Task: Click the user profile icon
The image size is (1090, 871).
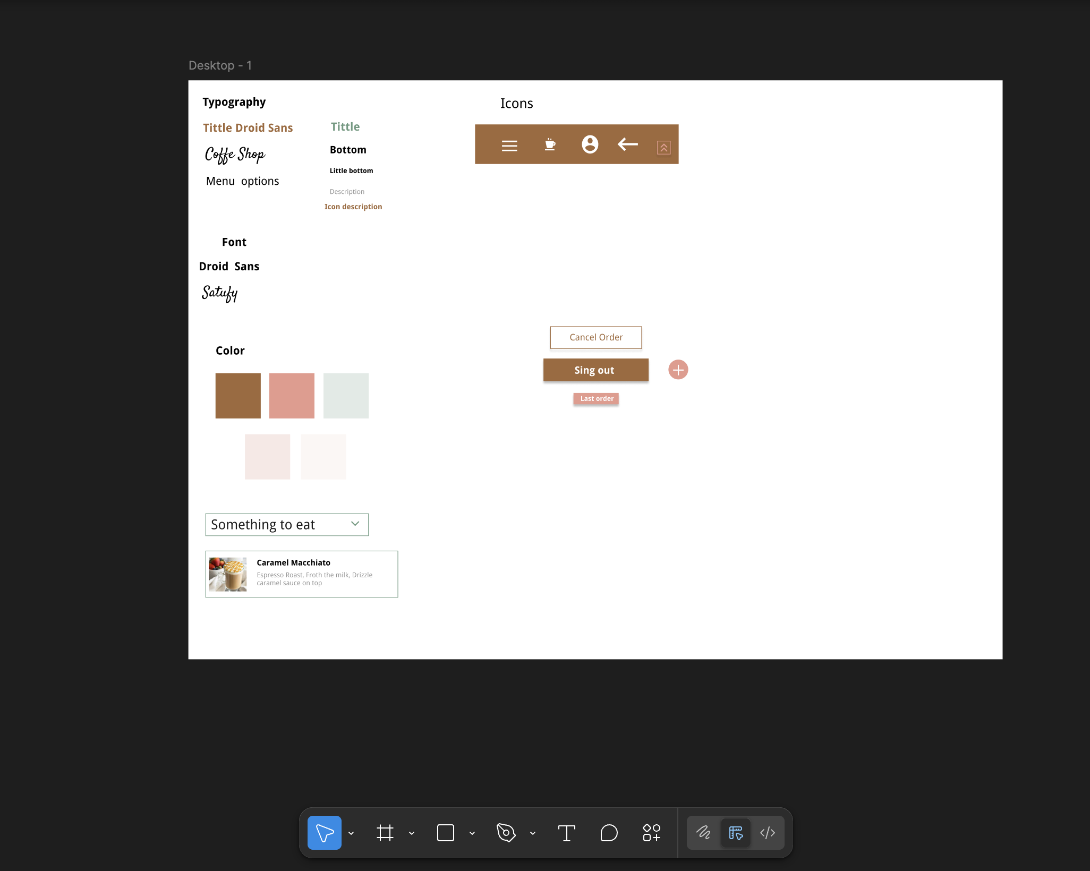Action: click(590, 144)
